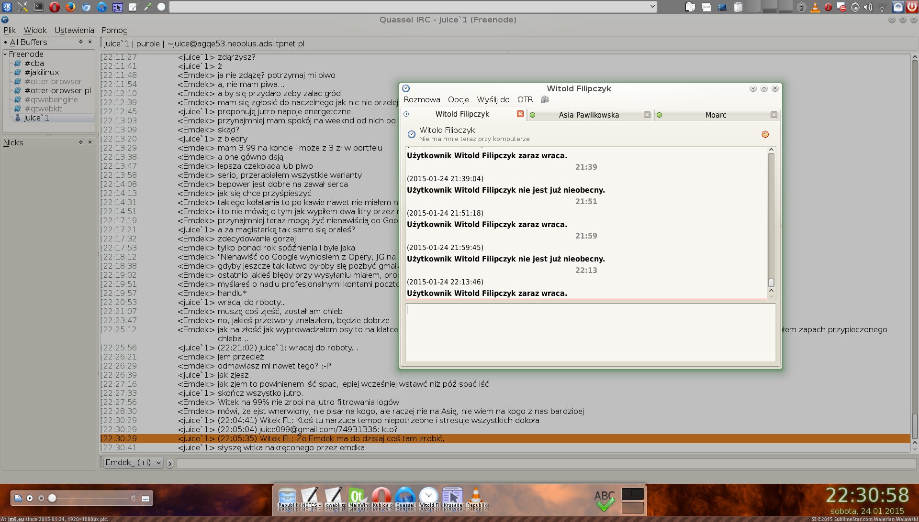
Task: Launch Firefox from the top panel
Action: click(x=70, y=7)
